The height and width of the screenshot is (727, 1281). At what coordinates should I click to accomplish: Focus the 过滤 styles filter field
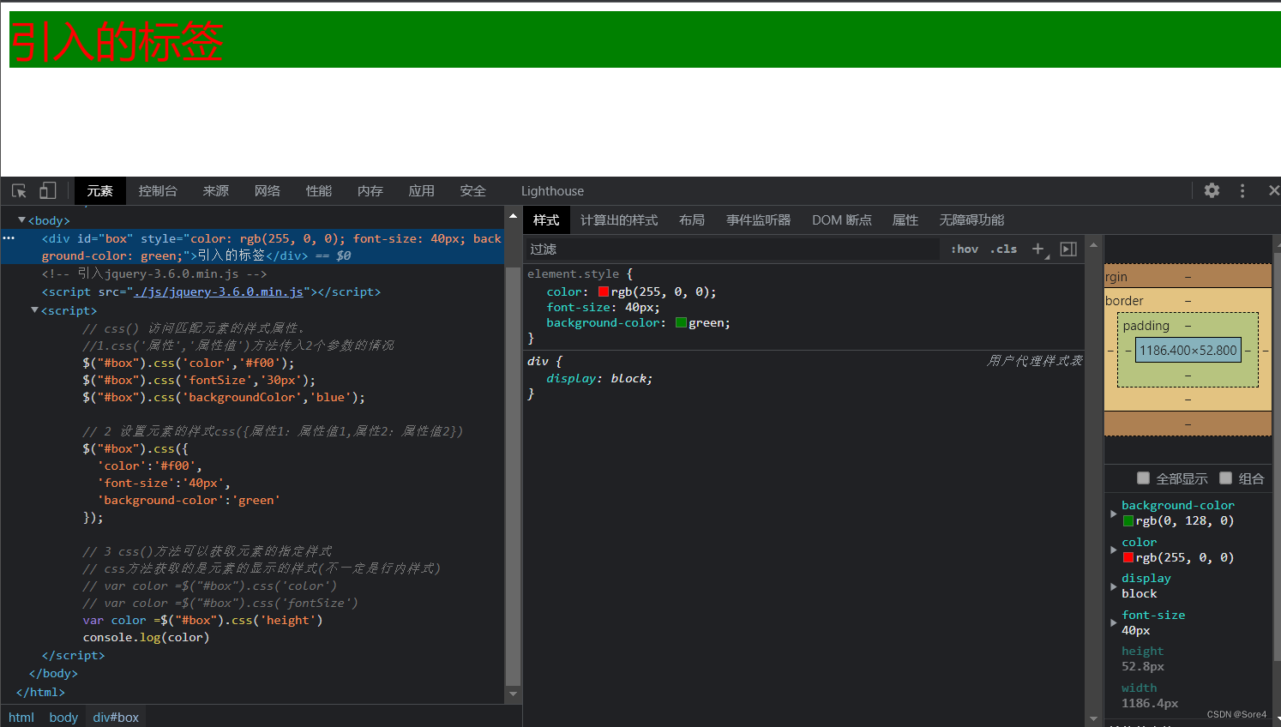tap(732, 249)
